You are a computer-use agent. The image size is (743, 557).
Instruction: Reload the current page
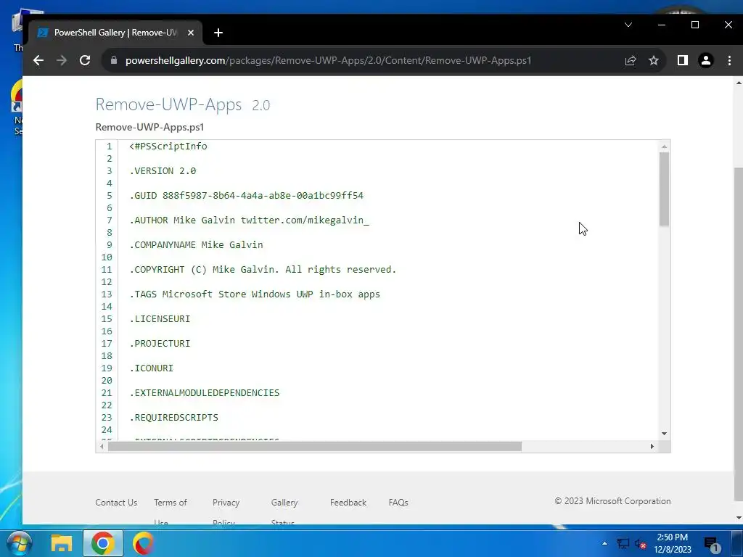(85, 60)
